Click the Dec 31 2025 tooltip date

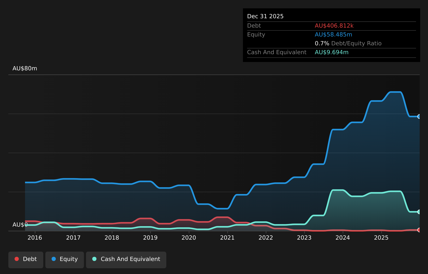pos(265,16)
